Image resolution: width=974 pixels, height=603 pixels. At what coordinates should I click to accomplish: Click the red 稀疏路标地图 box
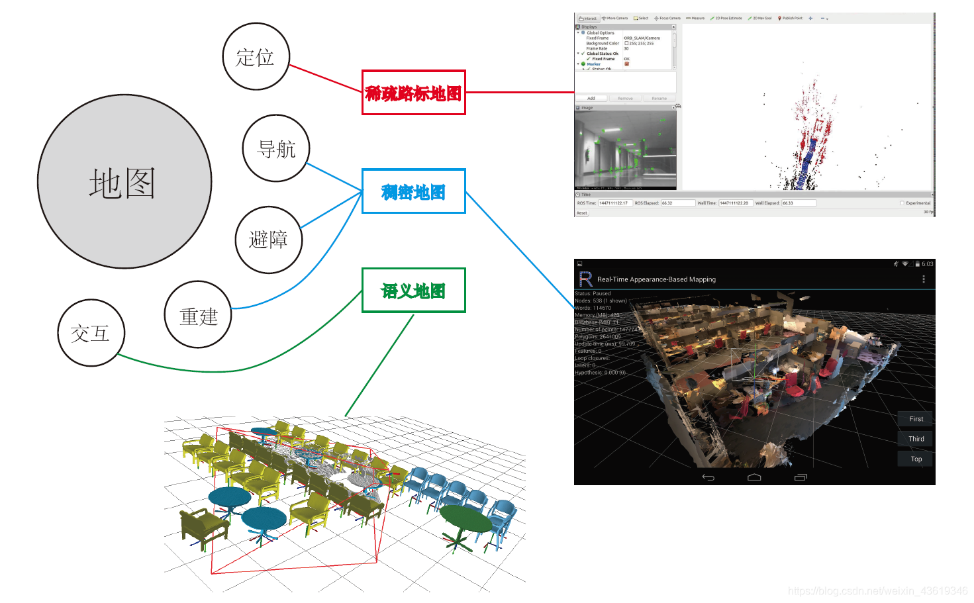tap(414, 93)
